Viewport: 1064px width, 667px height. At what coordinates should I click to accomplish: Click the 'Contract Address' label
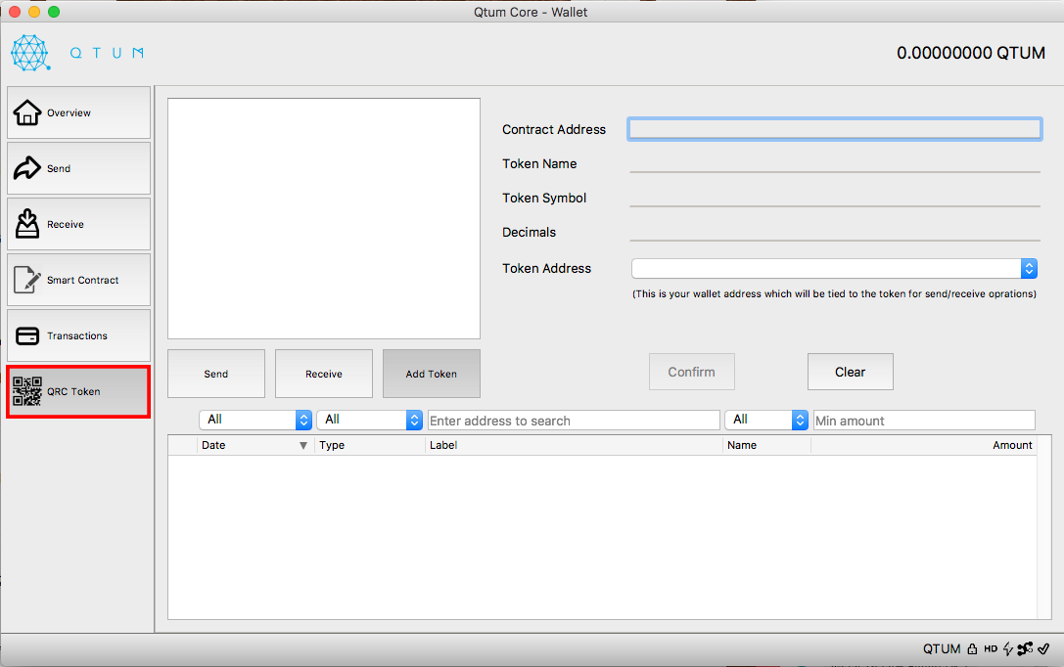(554, 129)
